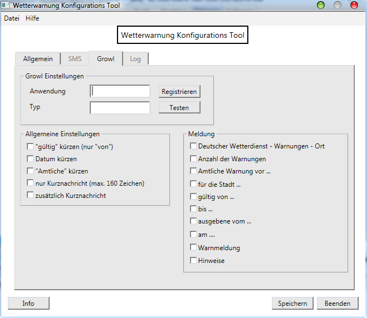The height and width of the screenshot is (318, 367).
Task: Click the Speichern button
Action: [x=292, y=303]
